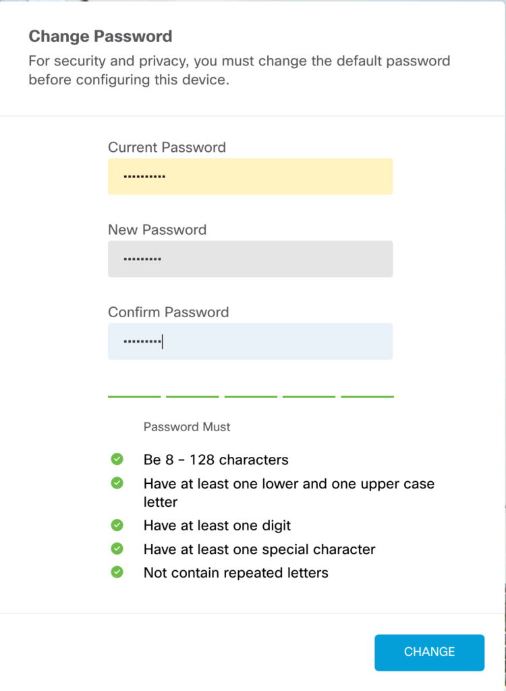The width and height of the screenshot is (506, 691).
Task: Click the 'Password Must' requirements label
Action: [x=187, y=427]
